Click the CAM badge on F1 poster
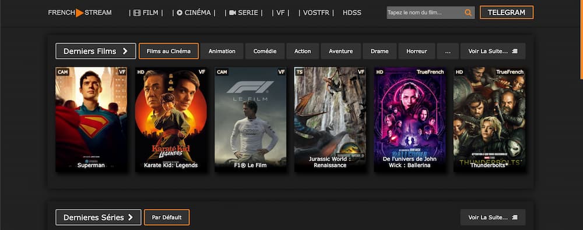This screenshot has width=583, height=230. [x=222, y=72]
